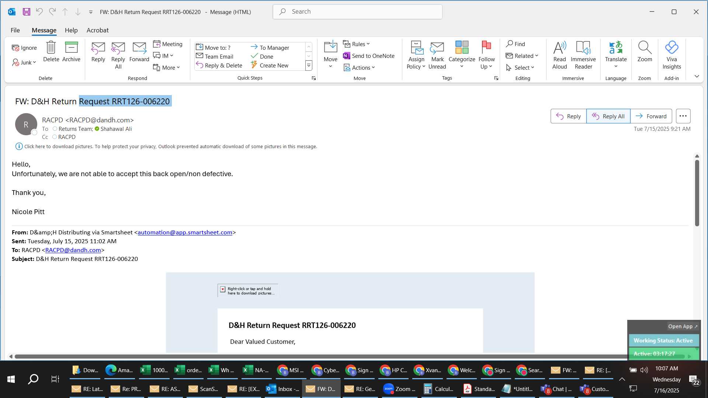Run the Reply & Delete quick step
This screenshot has height=398, width=708.
[219, 65]
